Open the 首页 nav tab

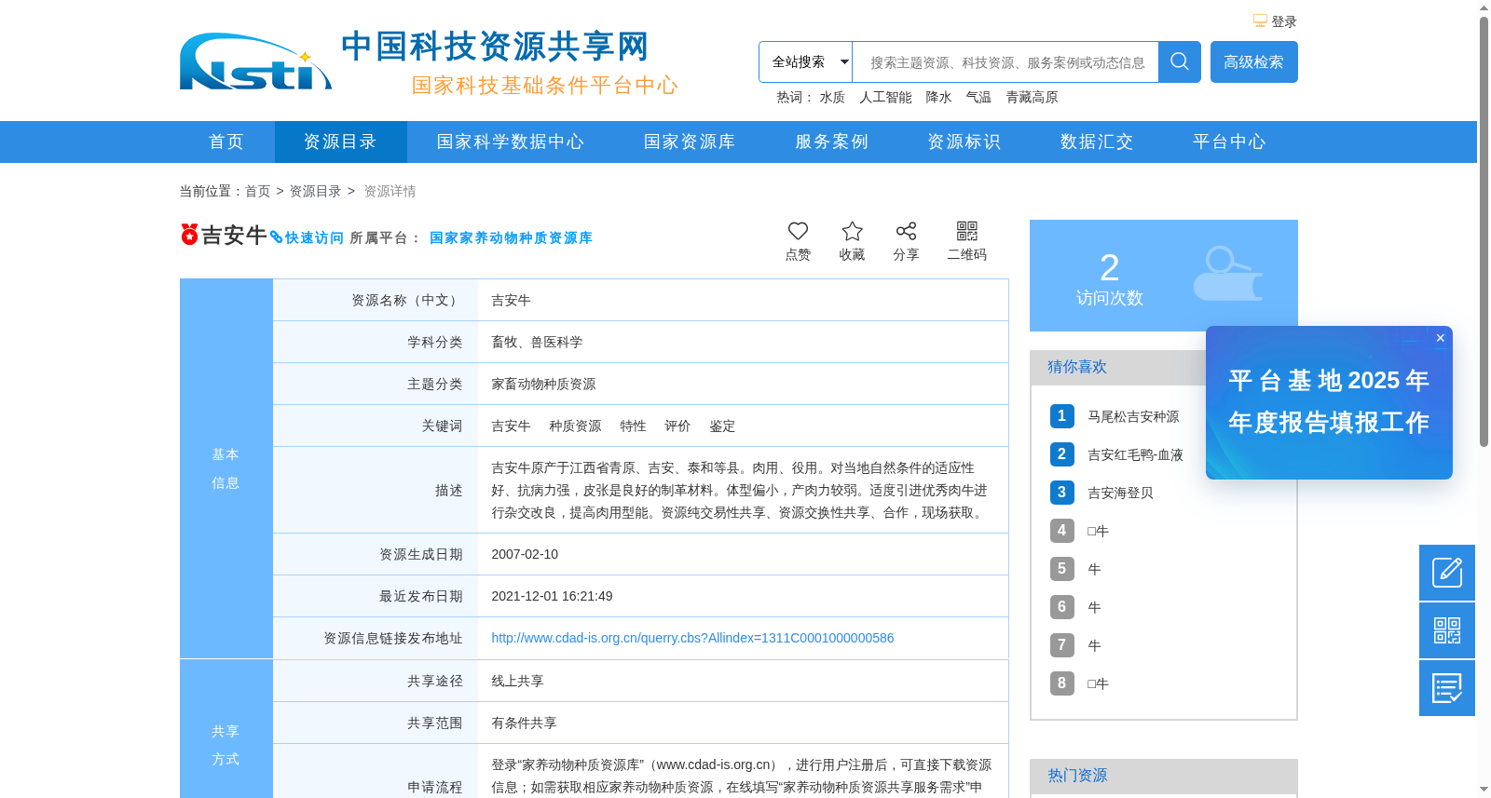click(x=226, y=142)
